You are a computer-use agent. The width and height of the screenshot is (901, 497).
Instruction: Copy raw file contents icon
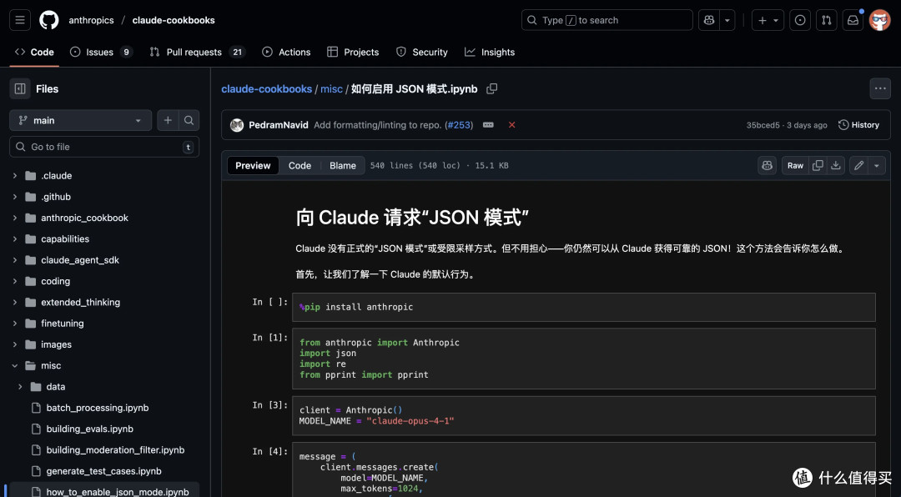(x=818, y=165)
